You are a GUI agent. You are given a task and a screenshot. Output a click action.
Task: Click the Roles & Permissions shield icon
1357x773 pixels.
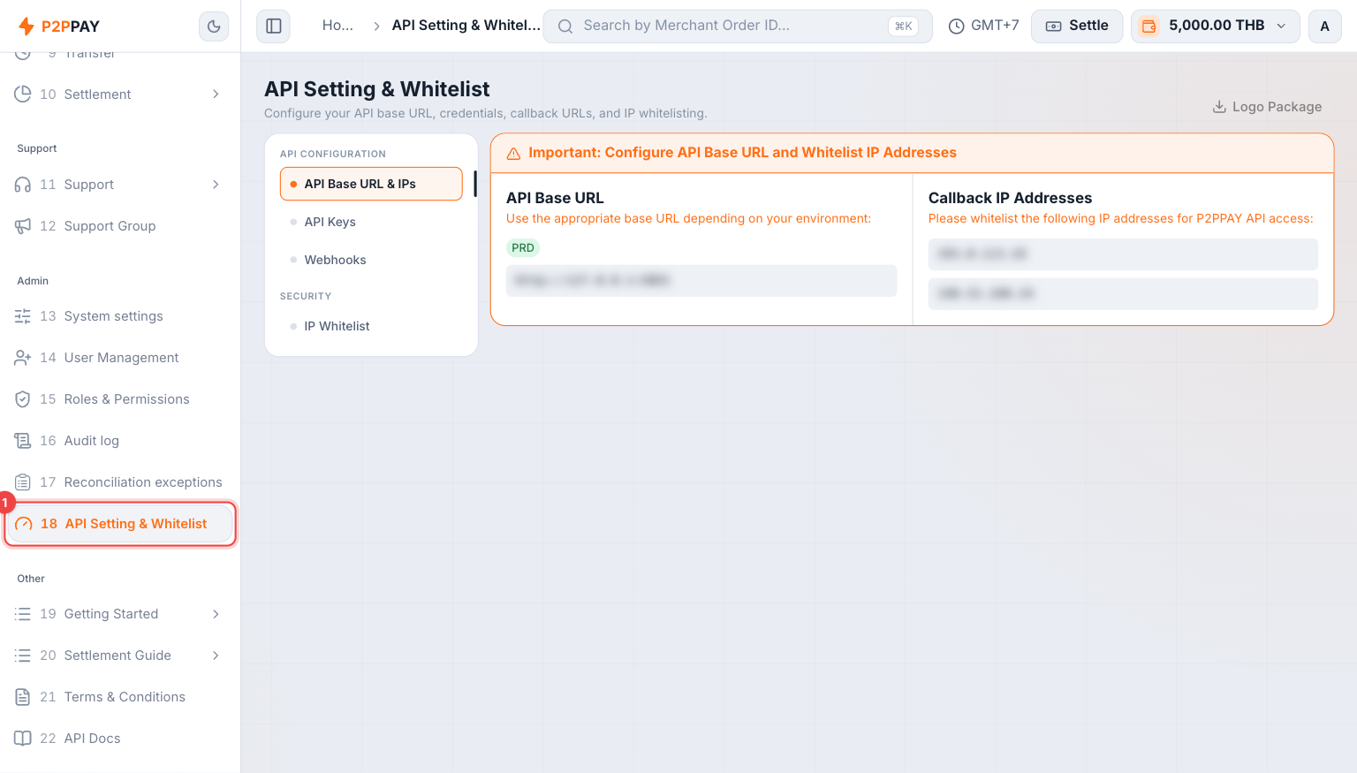tap(23, 399)
